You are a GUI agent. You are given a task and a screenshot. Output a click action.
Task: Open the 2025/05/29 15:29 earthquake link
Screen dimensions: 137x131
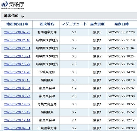tap(17, 64)
